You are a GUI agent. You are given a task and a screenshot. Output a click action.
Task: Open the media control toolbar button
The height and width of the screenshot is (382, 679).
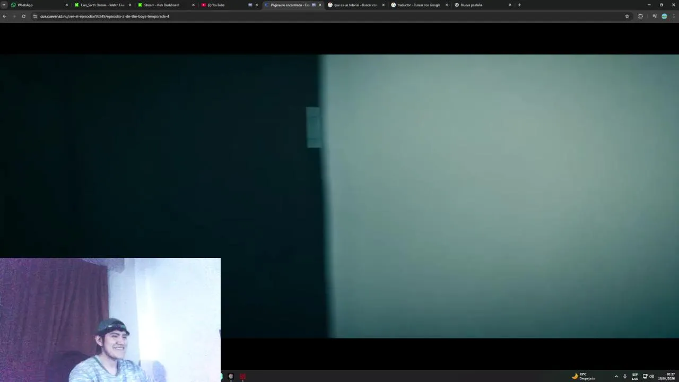[655, 16]
